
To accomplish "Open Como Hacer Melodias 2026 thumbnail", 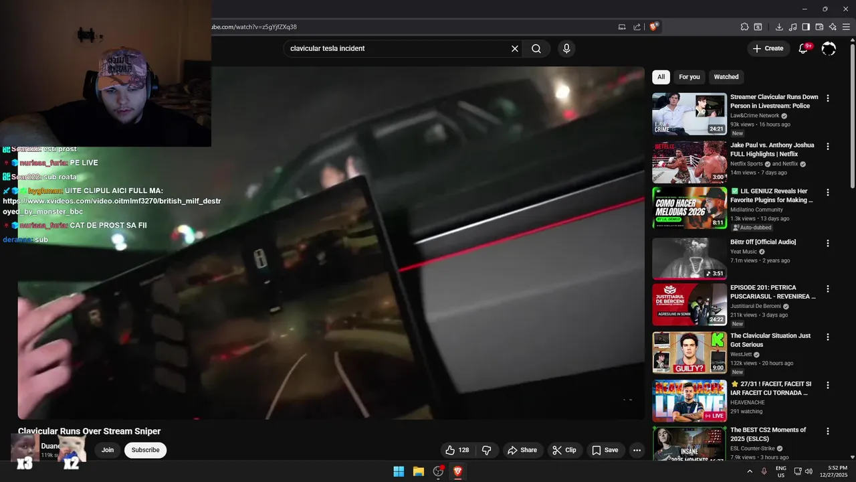I will point(689,208).
